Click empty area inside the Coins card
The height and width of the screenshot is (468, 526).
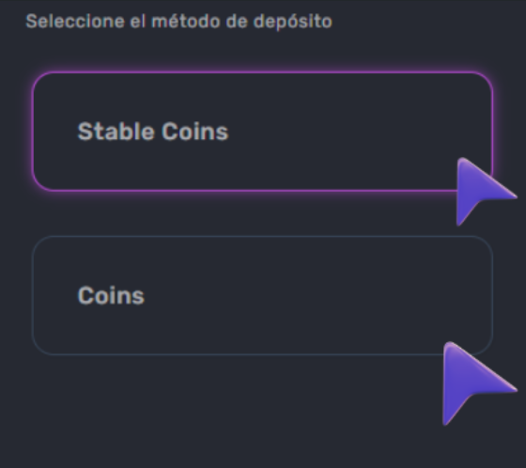point(302,295)
